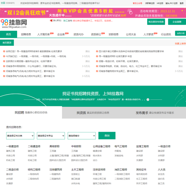Click the red 放心职位 shield icon
The height and width of the screenshot is (186, 186).
tap(51, 20)
